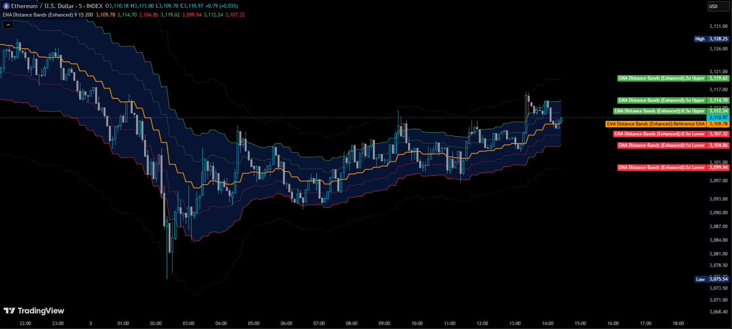
Task: Click price scale value 3,093.00
Action: (x=718, y=199)
